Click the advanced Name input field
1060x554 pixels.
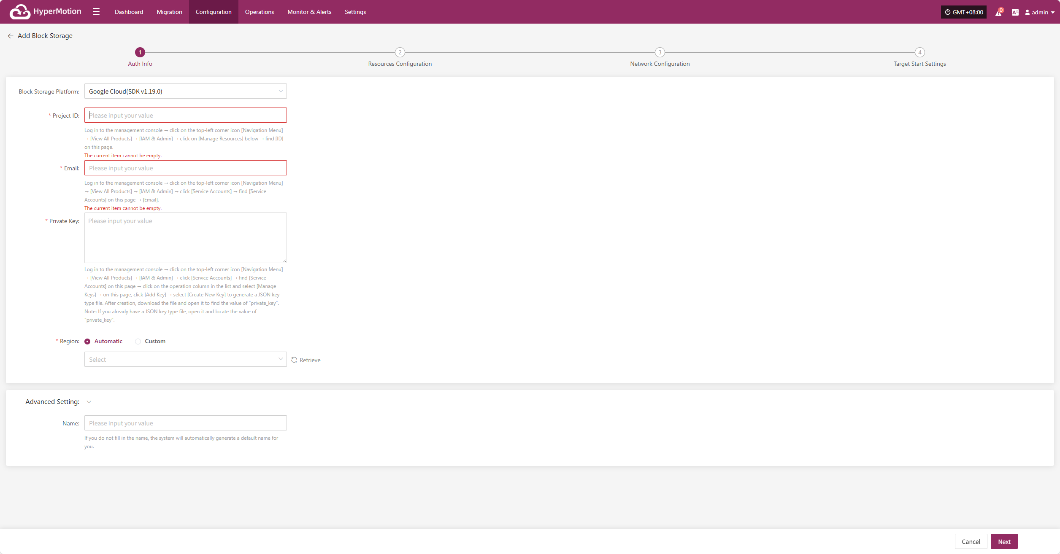pyautogui.click(x=186, y=423)
